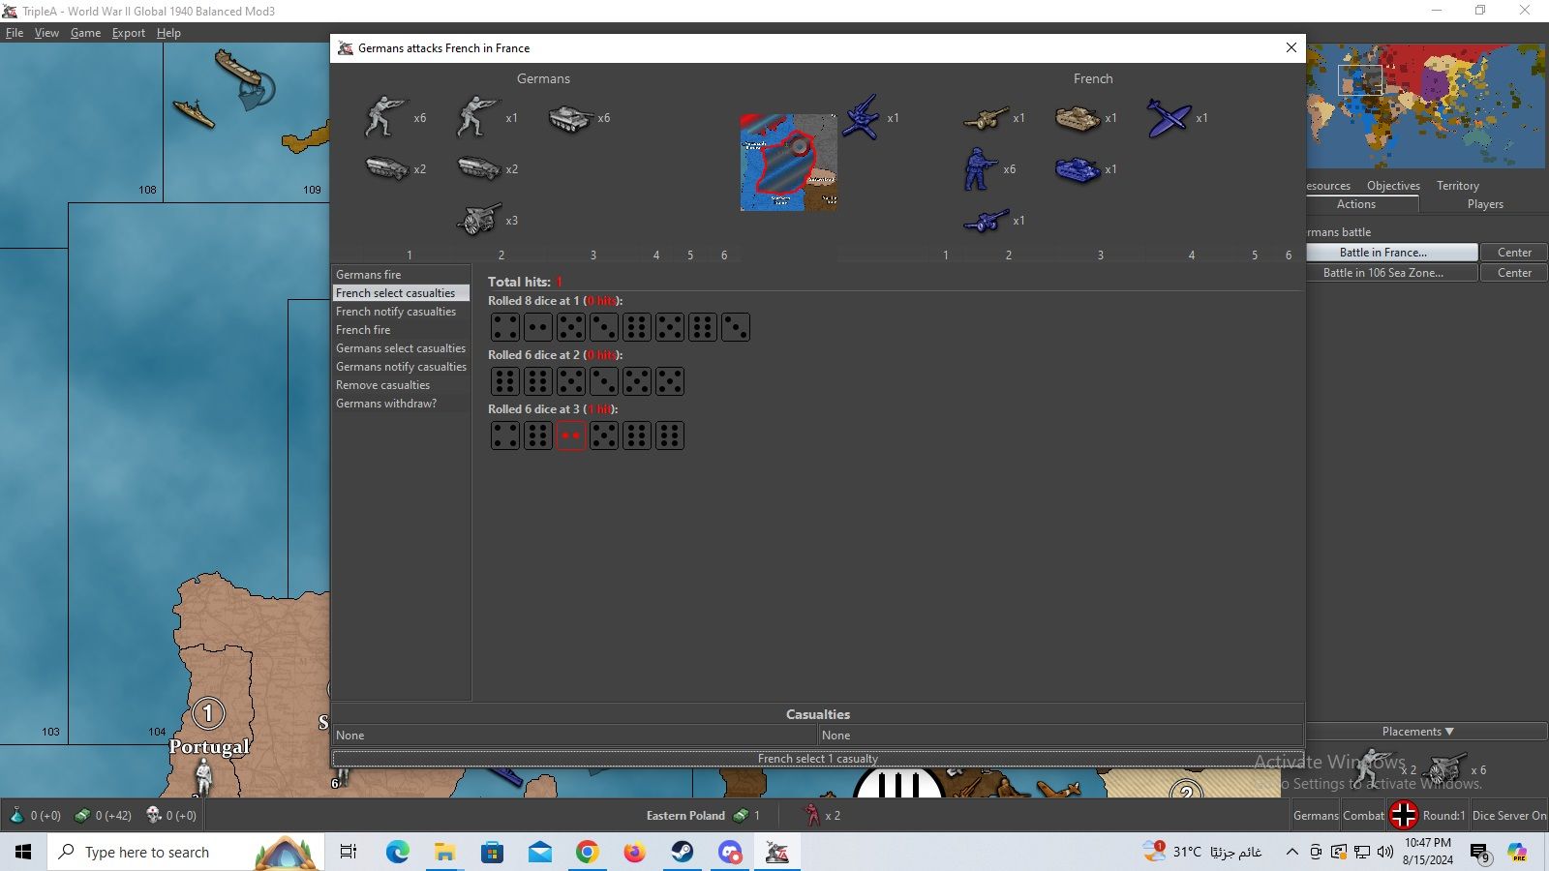Open the Firefox taskbar icon
The height and width of the screenshot is (871, 1549).
point(635,852)
